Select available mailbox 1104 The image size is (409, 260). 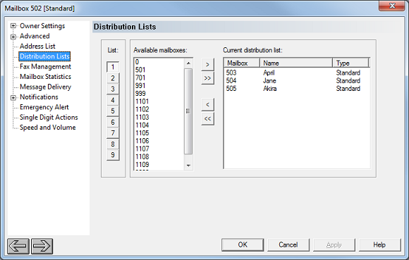point(159,125)
